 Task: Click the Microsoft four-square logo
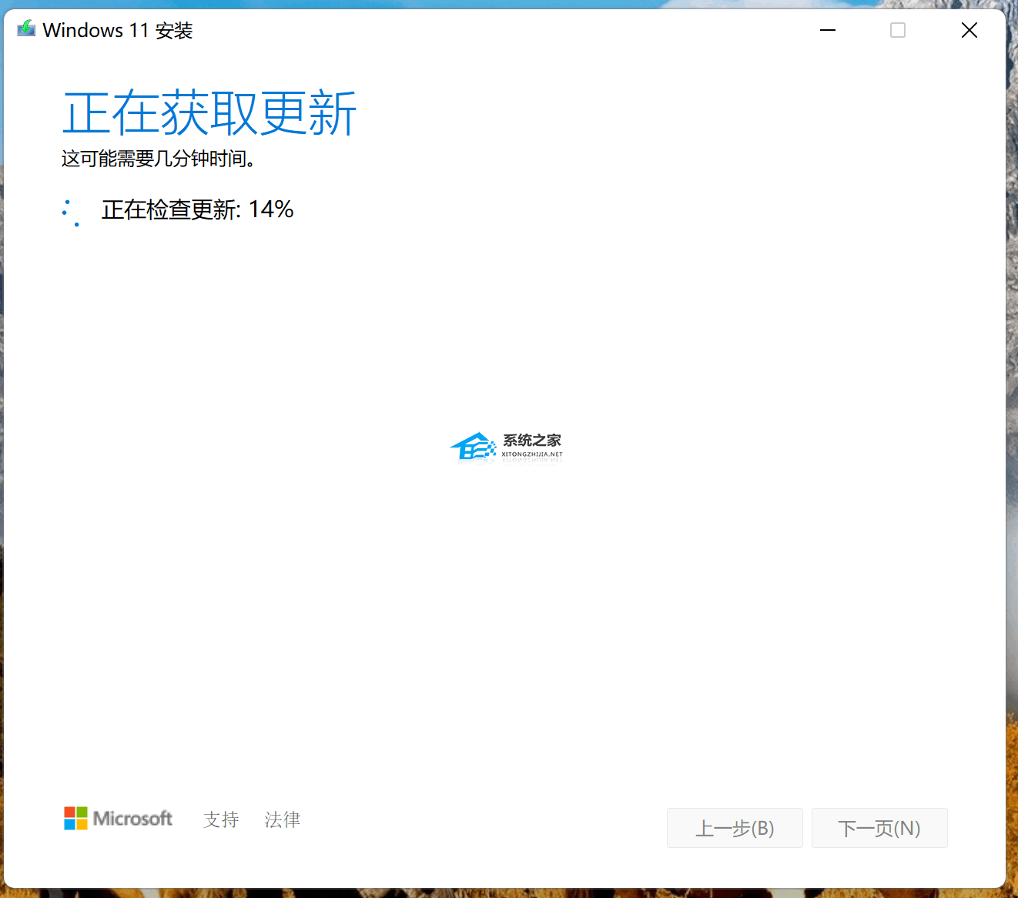pos(74,818)
